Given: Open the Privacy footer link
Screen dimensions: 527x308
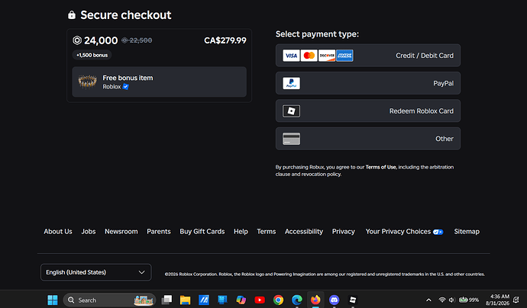Looking at the screenshot, I should [x=343, y=232].
